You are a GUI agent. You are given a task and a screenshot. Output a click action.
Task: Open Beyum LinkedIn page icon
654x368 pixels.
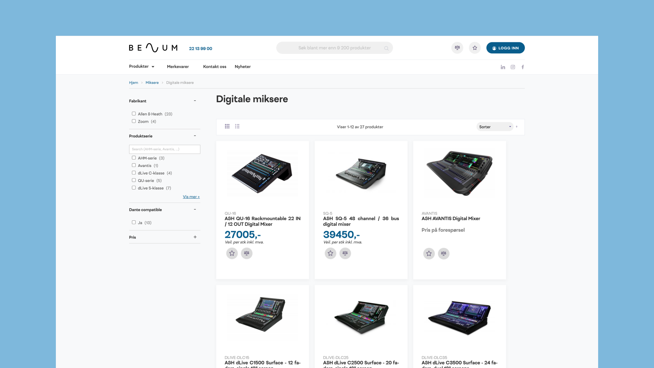pyautogui.click(x=503, y=67)
